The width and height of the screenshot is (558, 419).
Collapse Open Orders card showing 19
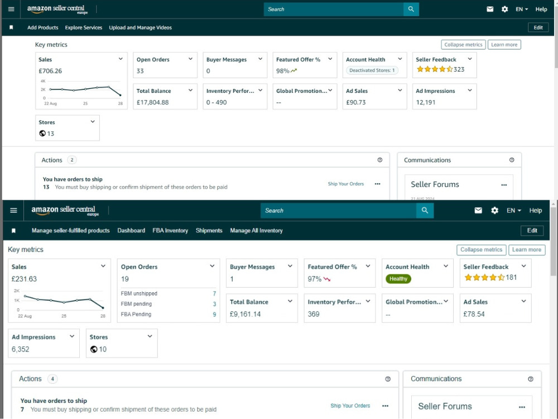(x=212, y=266)
